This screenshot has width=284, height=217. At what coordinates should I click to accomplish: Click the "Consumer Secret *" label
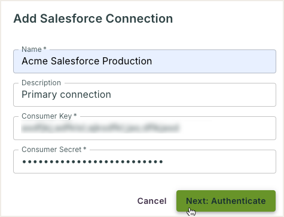54,150
